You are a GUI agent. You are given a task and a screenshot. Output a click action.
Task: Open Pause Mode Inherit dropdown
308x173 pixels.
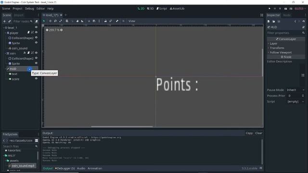[x=295, y=90]
